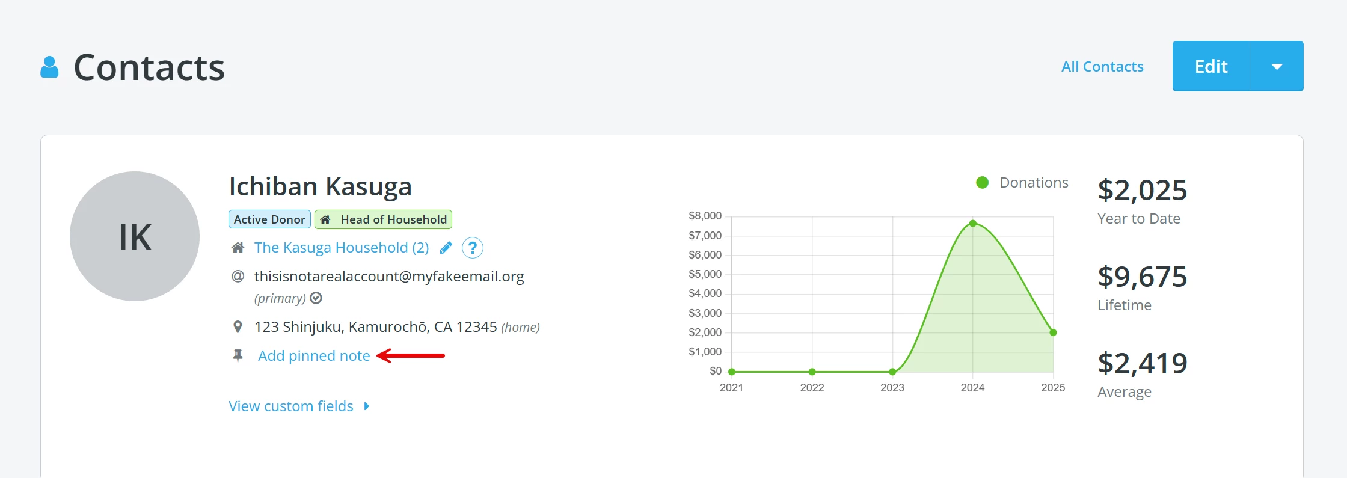Click the Edit button

click(x=1211, y=66)
